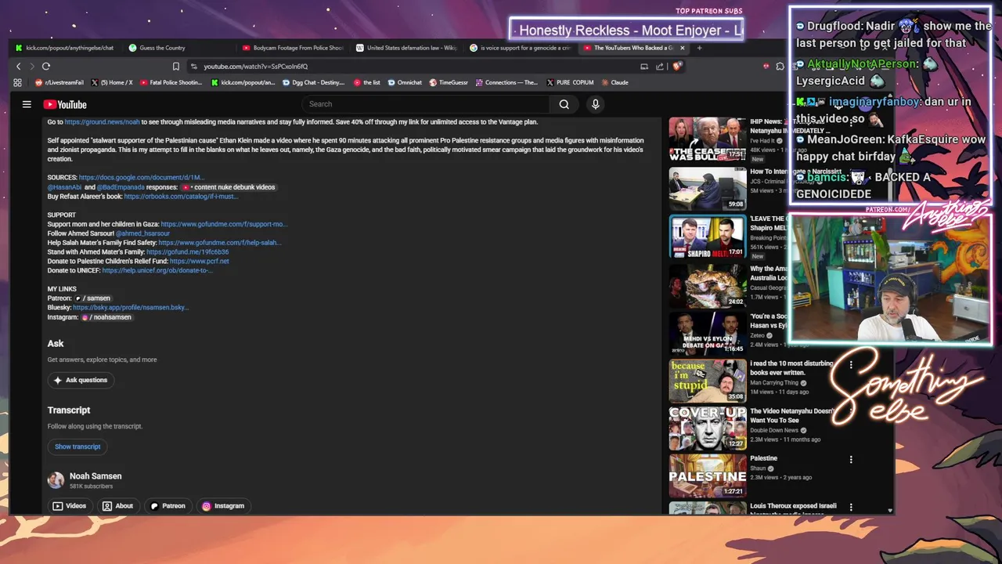
Task: Open the browser share icon
Action: pyautogui.click(x=660, y=67)
